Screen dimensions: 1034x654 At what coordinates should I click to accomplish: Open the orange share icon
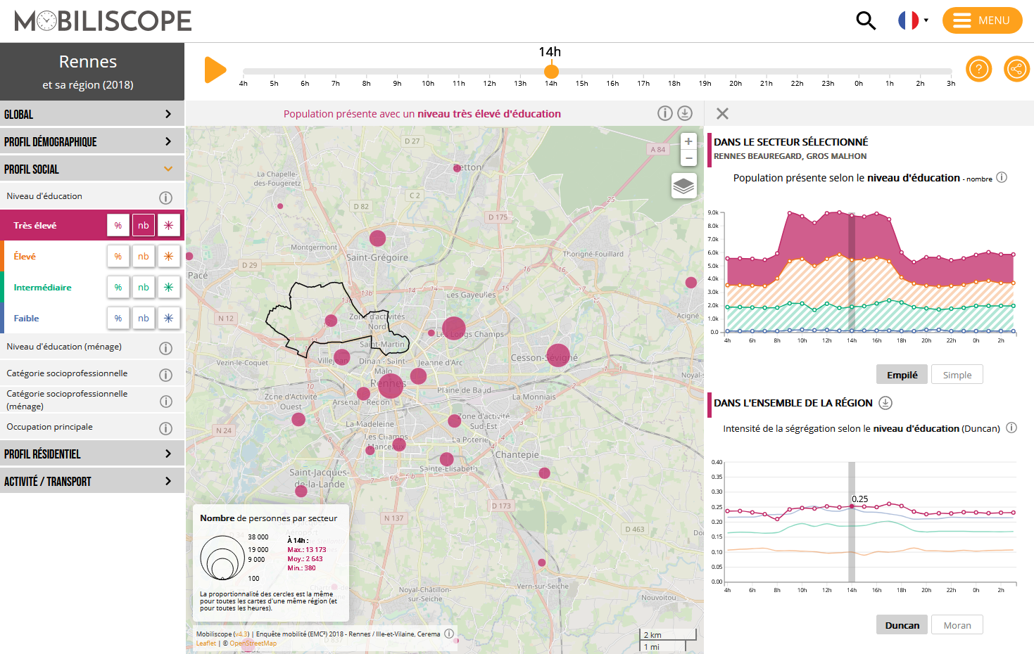click(1016, 69)
